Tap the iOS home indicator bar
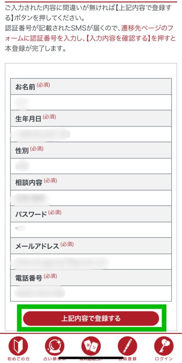This screenshot has height=363, width=182. [x=91, y=358]
